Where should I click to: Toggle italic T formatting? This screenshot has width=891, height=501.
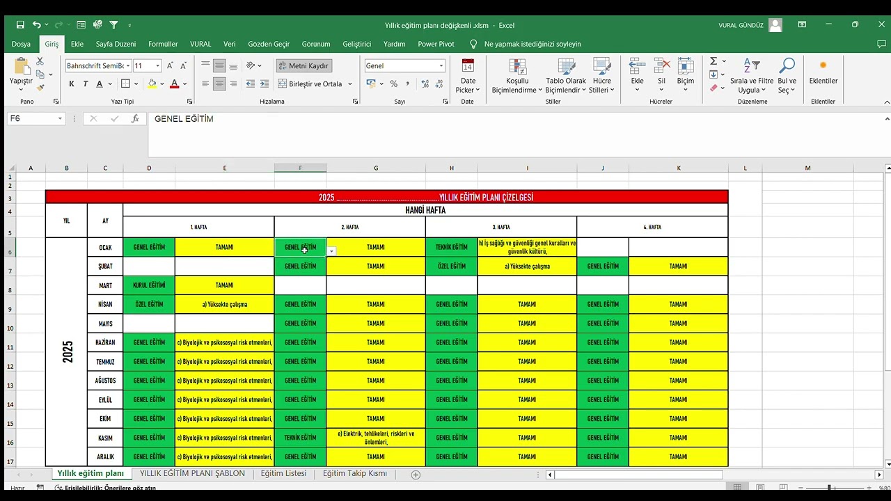point(86,83)
